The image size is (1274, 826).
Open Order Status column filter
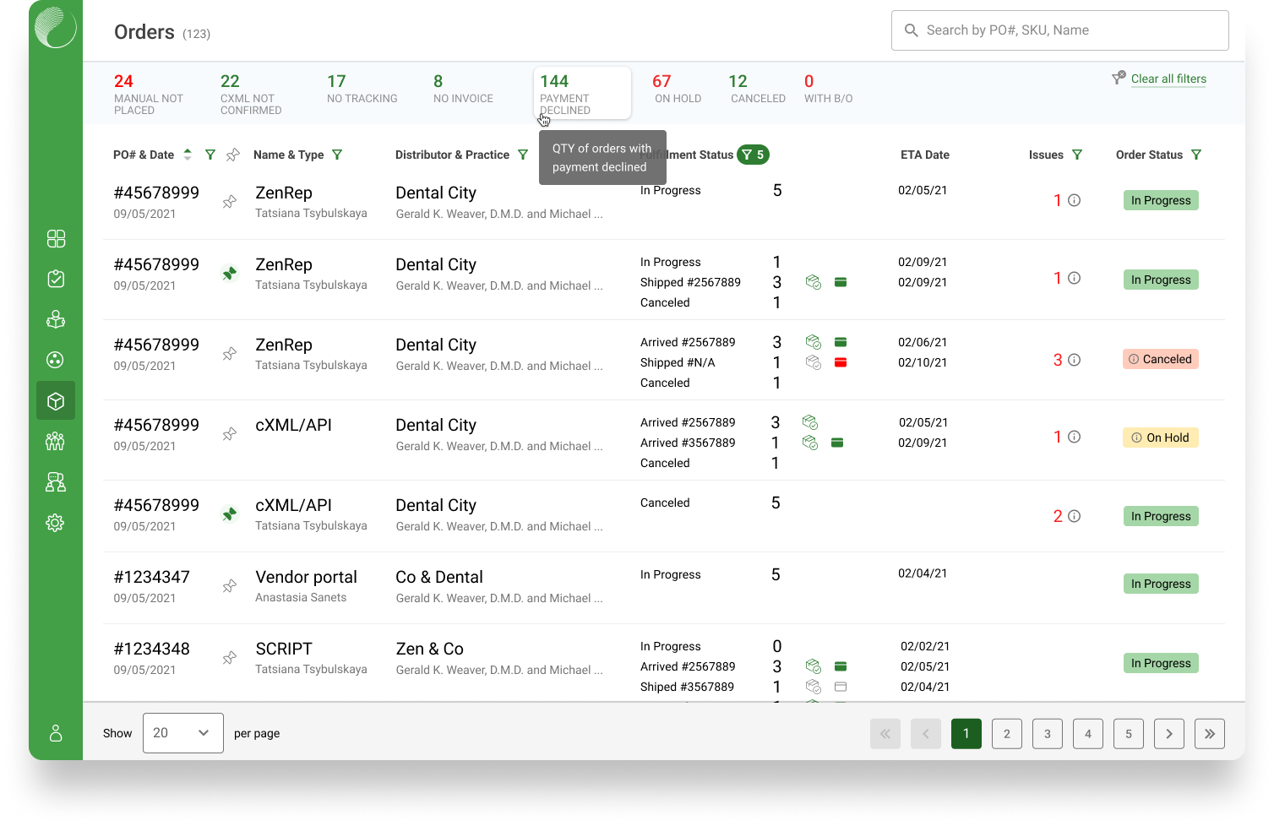[x=1196, y=155]
